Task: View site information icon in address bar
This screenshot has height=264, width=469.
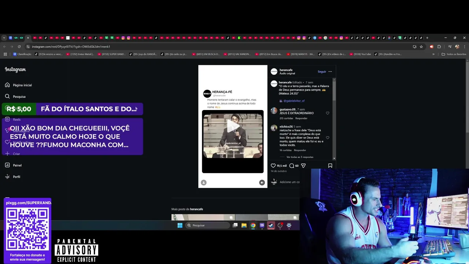Action: click(x=28, y=47)
